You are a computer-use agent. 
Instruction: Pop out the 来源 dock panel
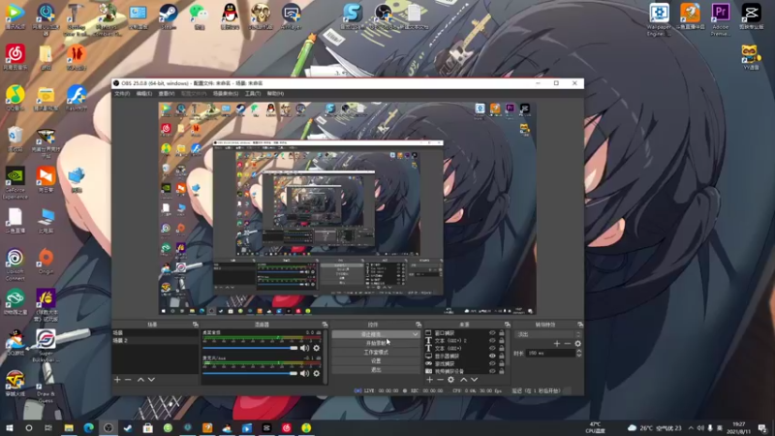(x=507, y=325)
